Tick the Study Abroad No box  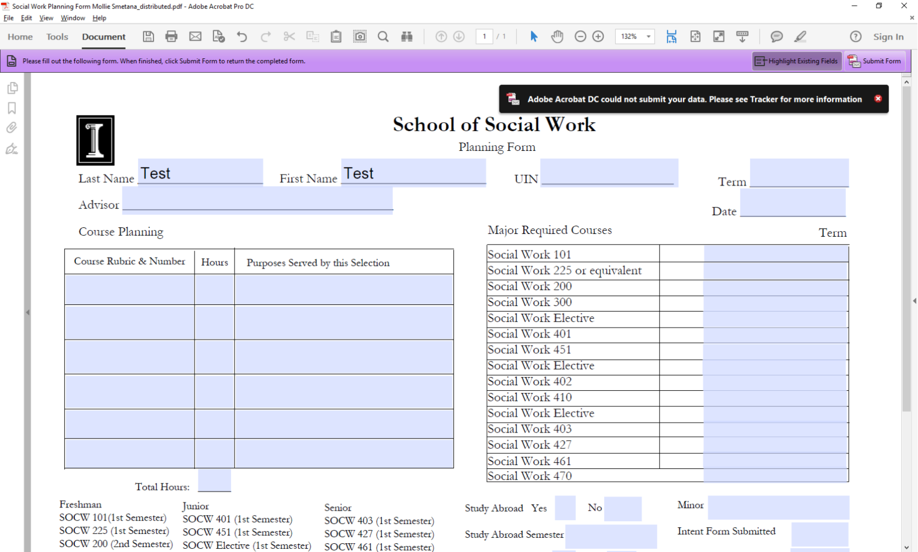[623, 509]
